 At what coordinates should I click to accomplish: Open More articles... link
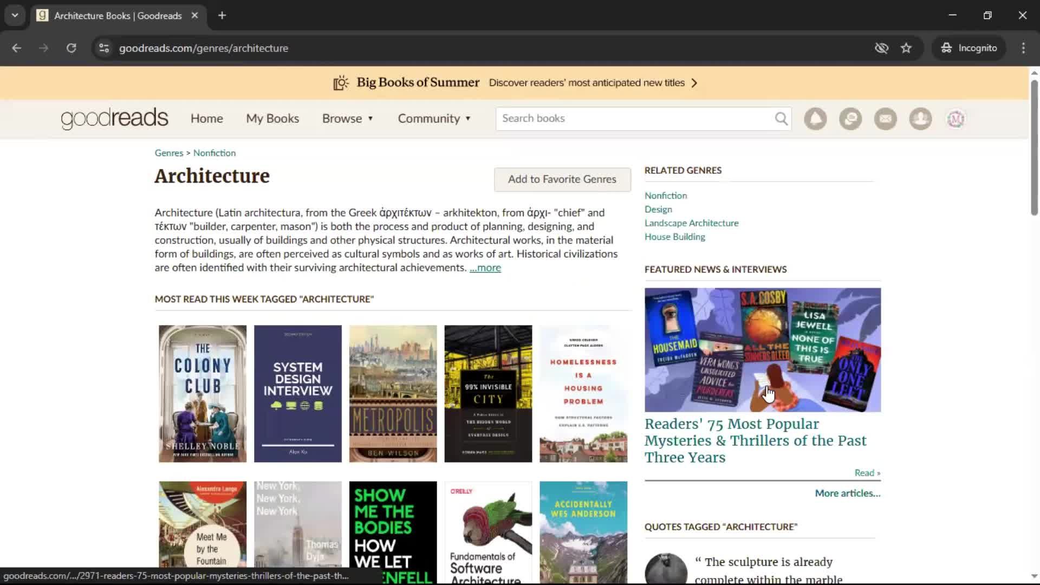848,493
